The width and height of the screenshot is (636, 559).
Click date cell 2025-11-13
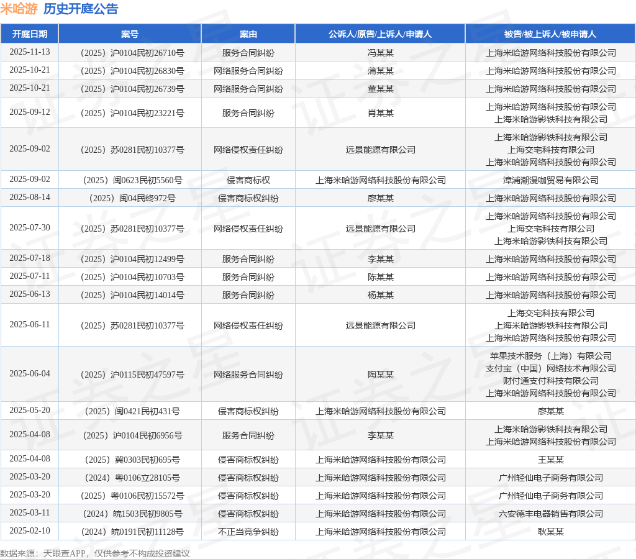tap(30, 52)
